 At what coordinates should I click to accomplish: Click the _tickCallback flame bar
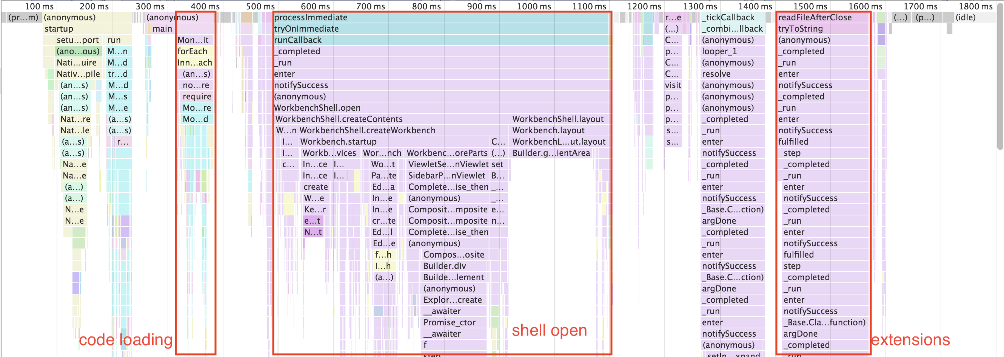(733, 17)
